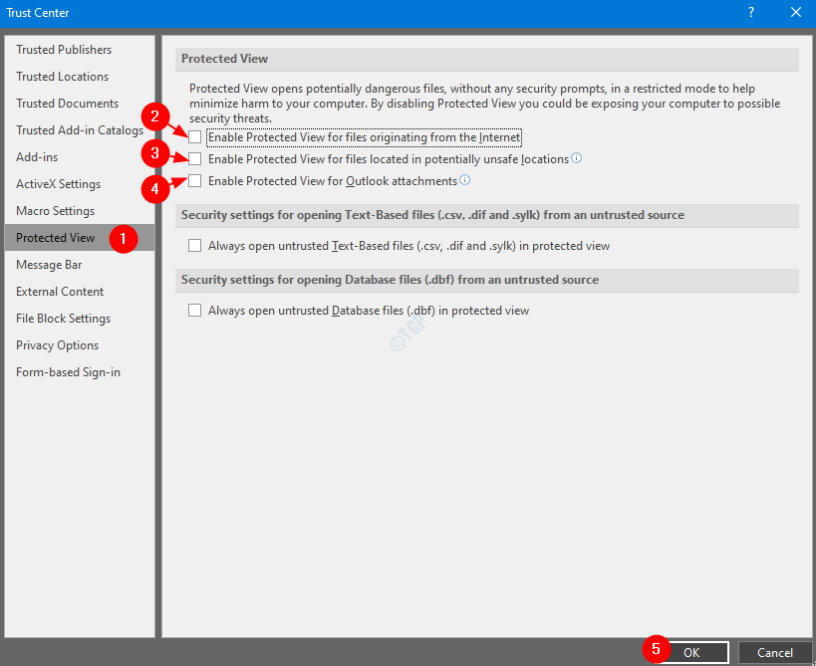The width and height of the screenshot is (816, 666).
Task: Click the info icon next to Outlook attachments
Action: pos(464,180)
